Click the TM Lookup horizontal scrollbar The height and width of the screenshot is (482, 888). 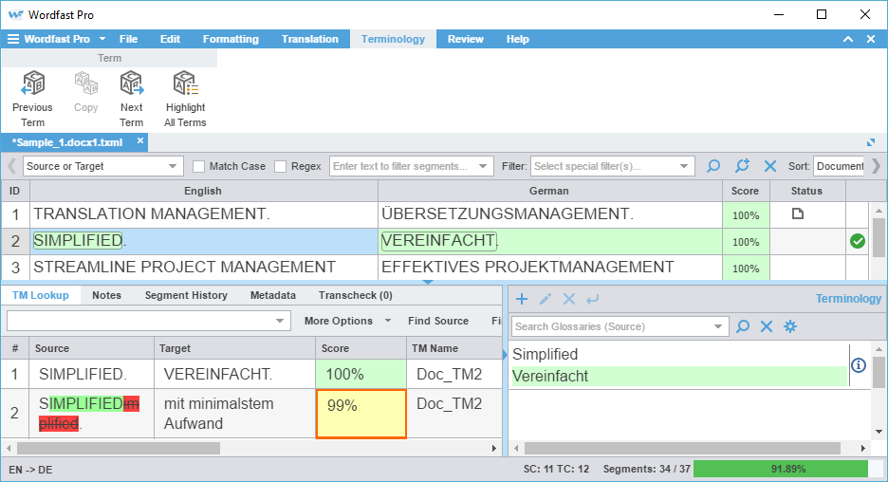click(119, 449)
